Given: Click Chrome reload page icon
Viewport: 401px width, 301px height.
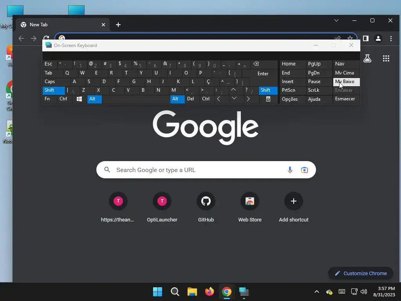Looking at the screenshot, I should tap(46, 38).
